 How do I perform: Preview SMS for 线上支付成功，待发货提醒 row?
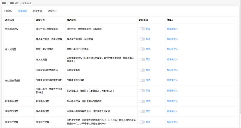point(148,39)
